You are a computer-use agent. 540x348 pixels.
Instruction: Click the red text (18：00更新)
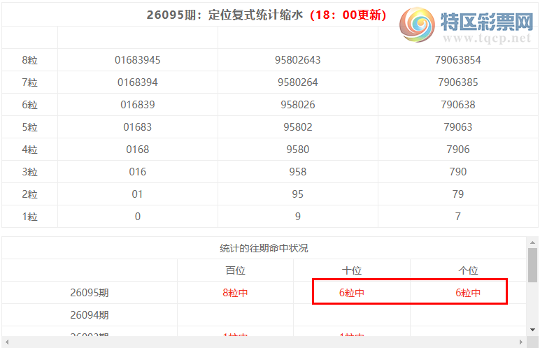pyautogui.click(x=348, y=15)
